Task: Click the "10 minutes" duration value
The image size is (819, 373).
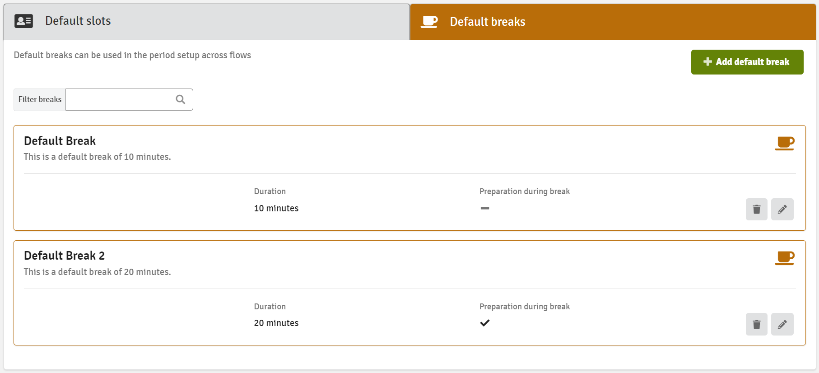Action: click(276, 208)
